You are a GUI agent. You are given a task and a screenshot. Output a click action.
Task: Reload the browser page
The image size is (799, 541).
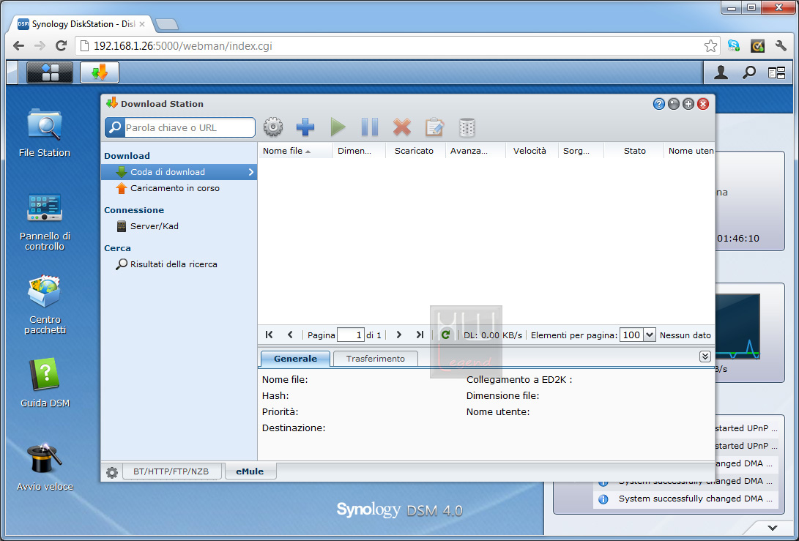pyautogui.click(x=61, y=46)
